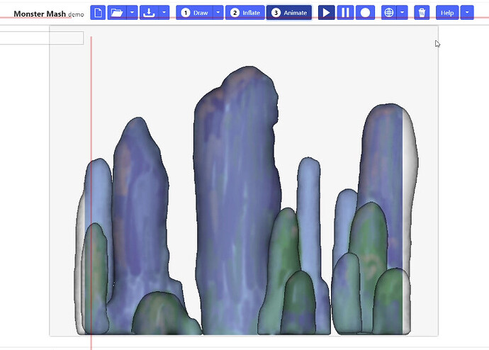Open the Help button
The width and height of the screenshot is (489, 350).
pos(447,13)
